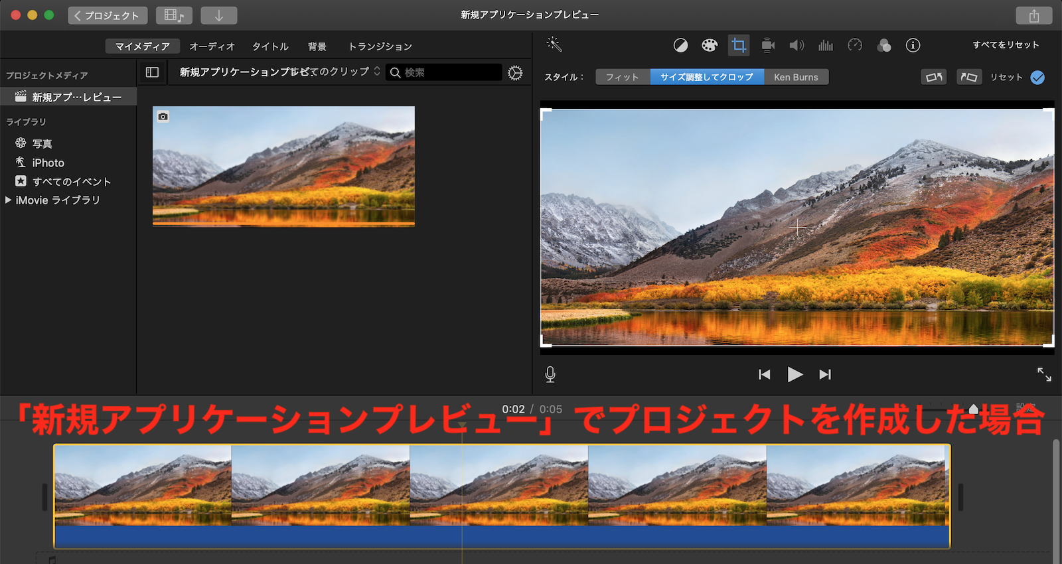Toggle the media sidebar visibility button
Viewport: 1062px width, 564px height.
(152, 72)
